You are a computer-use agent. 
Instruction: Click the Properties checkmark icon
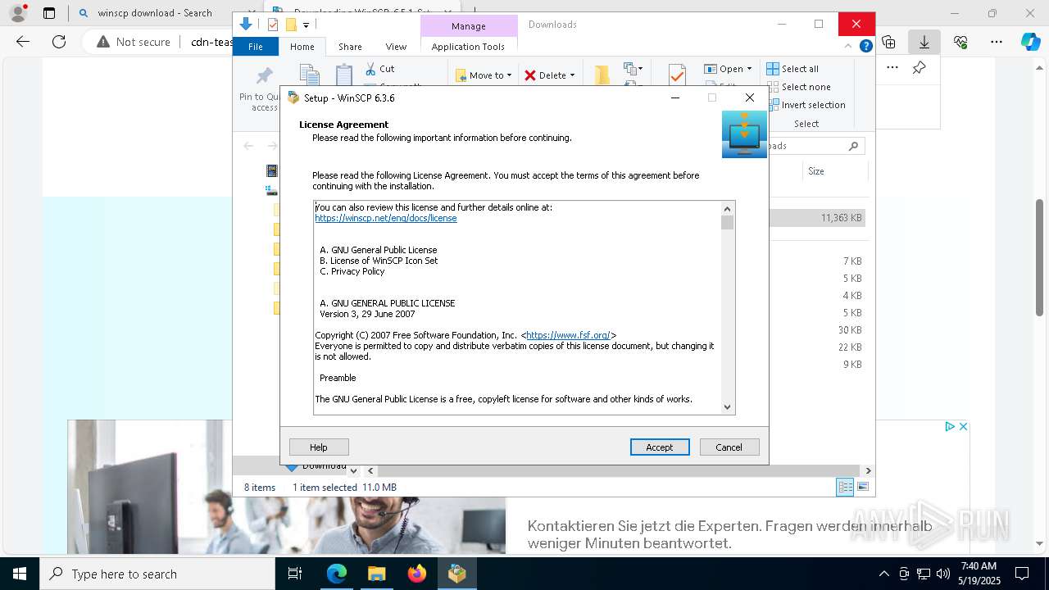click(677, 75)
